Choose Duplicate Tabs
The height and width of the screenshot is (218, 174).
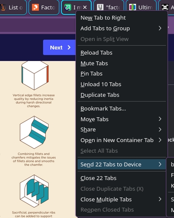coord(122,95)
